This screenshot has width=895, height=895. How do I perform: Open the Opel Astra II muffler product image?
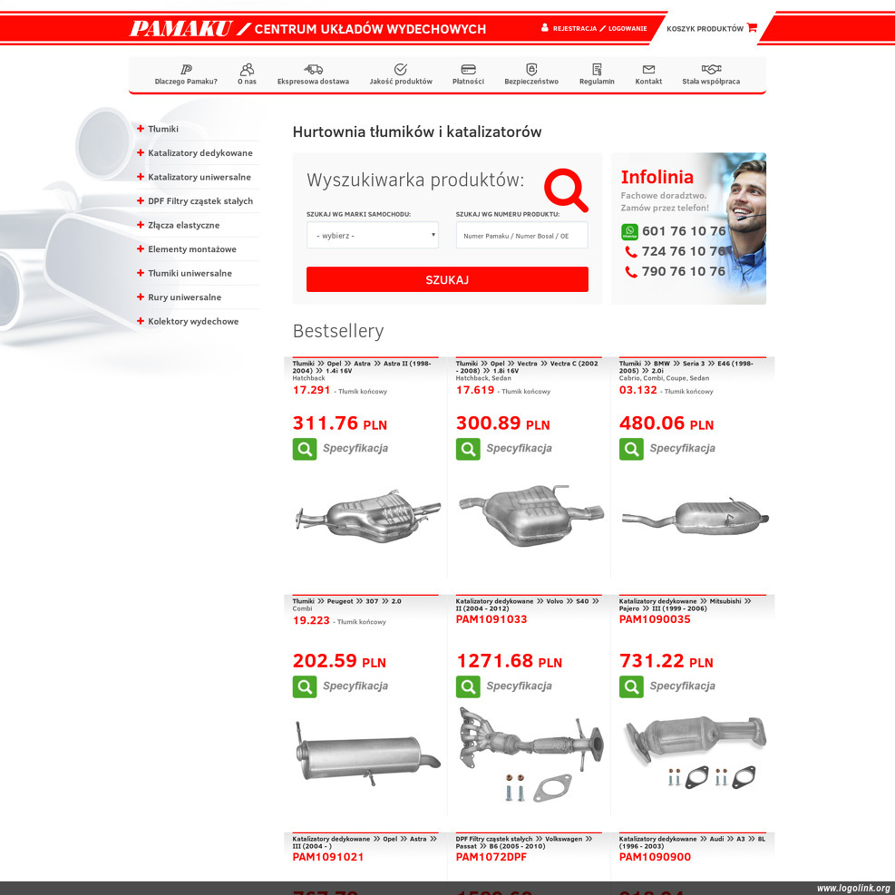367,516
